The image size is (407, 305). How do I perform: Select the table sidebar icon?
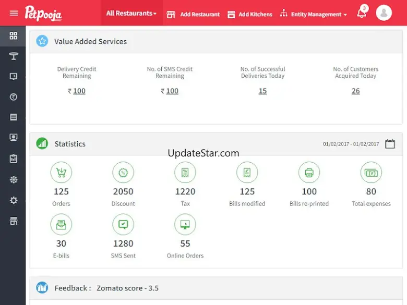(13, 56)
